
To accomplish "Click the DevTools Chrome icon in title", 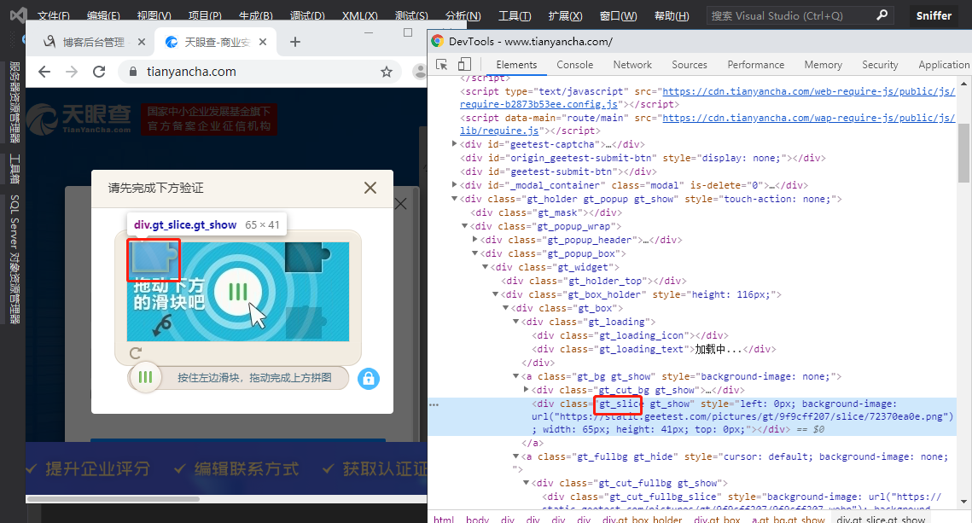I will 438,42.
